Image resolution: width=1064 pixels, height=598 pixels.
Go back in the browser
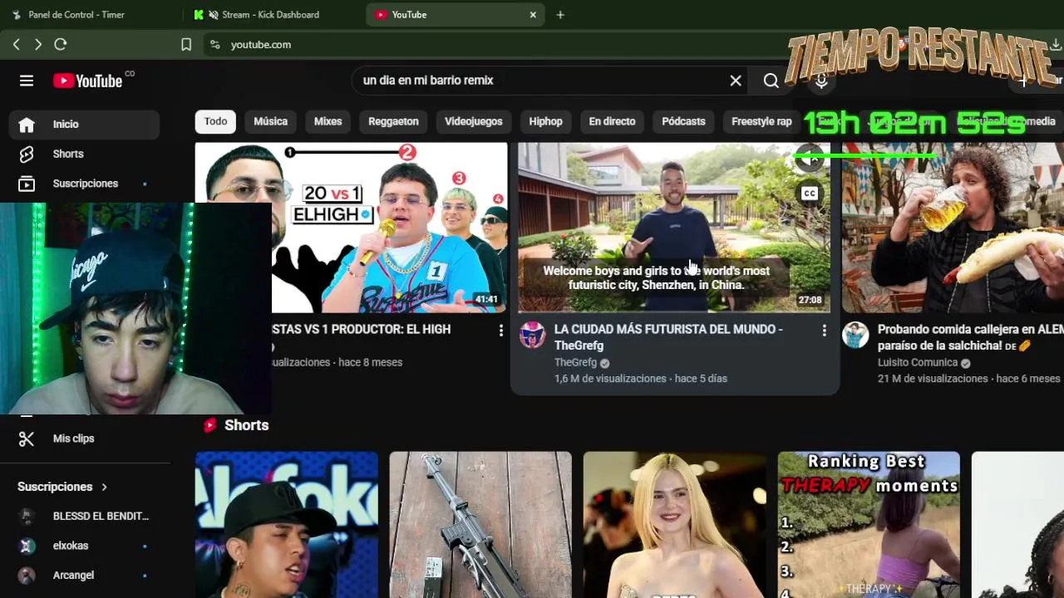point(16,44)
